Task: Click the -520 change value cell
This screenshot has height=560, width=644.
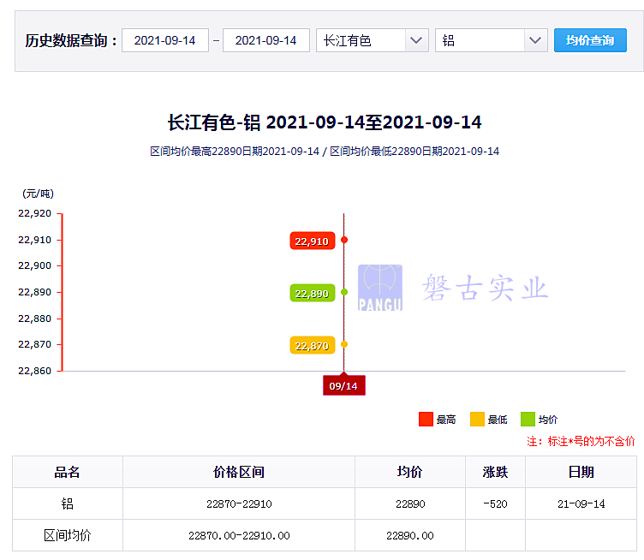Action: pos(495,503)
